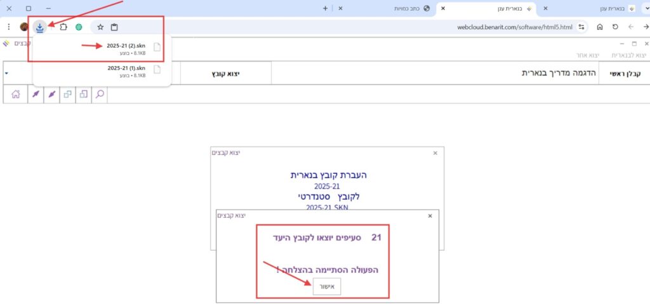Viewport: 650px width, 304px height.
Task: Open the site information icon beside the URL
Action: pos(581,27)
